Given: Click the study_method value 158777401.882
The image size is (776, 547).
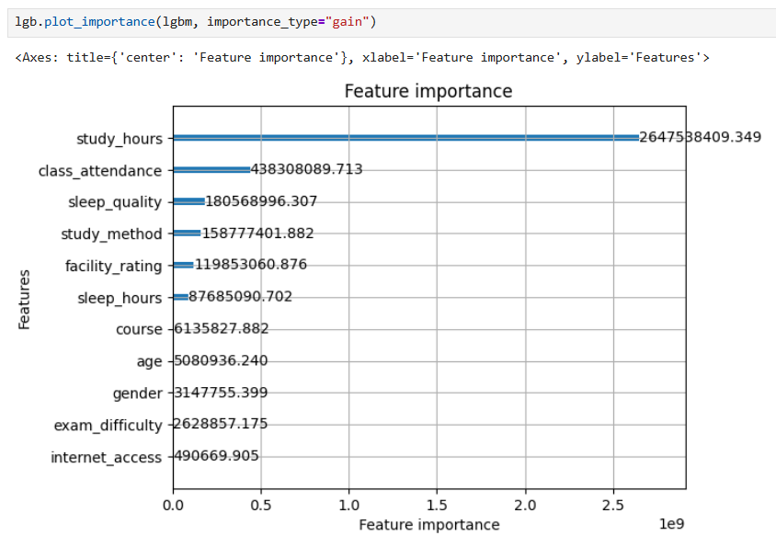Looking at the screenshot, I should 257,234.
